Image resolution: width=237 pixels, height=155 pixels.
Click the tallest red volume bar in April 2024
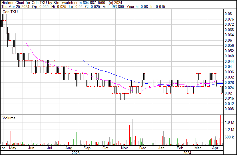tap(221, 130)
